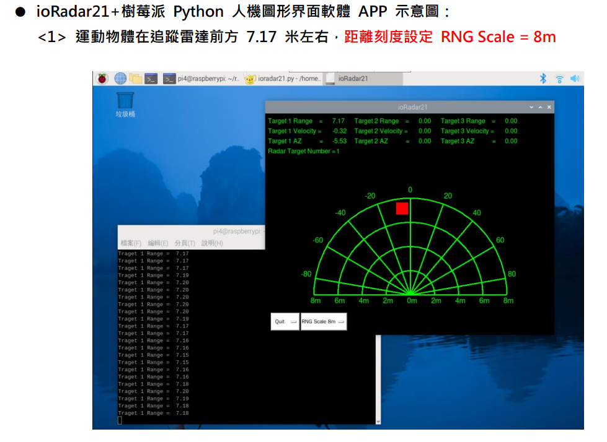Click the red target square on radar
Viewport: 607px width, 442px height.
[x=402, y=208]
